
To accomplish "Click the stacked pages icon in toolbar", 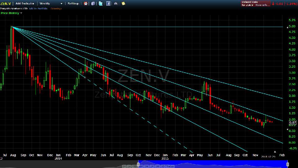I will point(93,3).
